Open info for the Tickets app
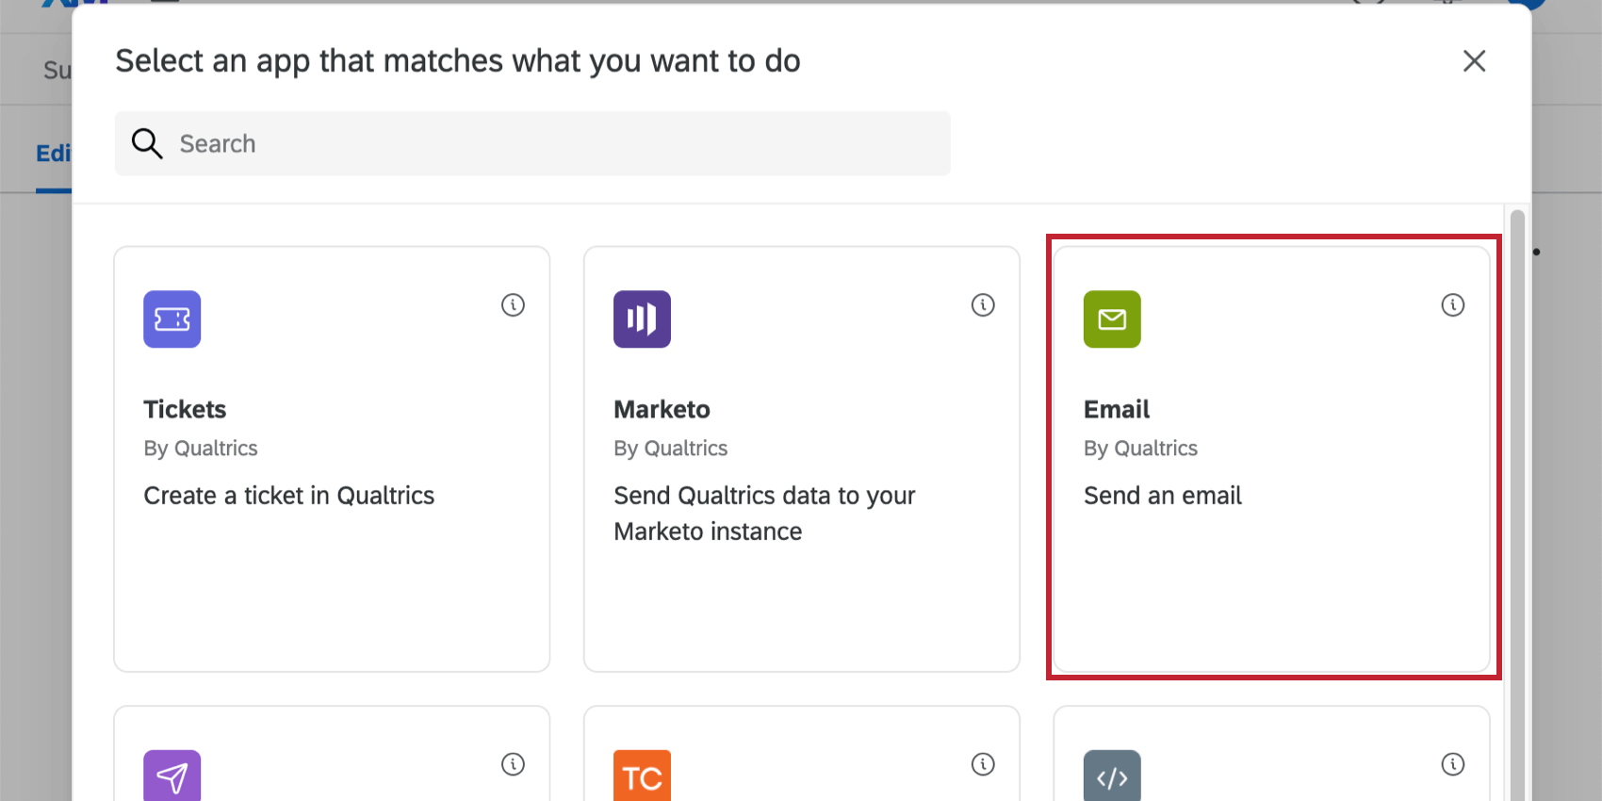 point(513,305)
